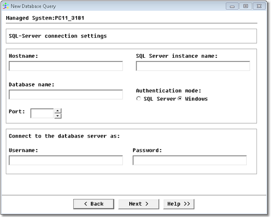Click the 'SQL-Server connection settings' heading
Image resolution: width=271 pixels, height=218 pixels.
[x=58, y=36]
